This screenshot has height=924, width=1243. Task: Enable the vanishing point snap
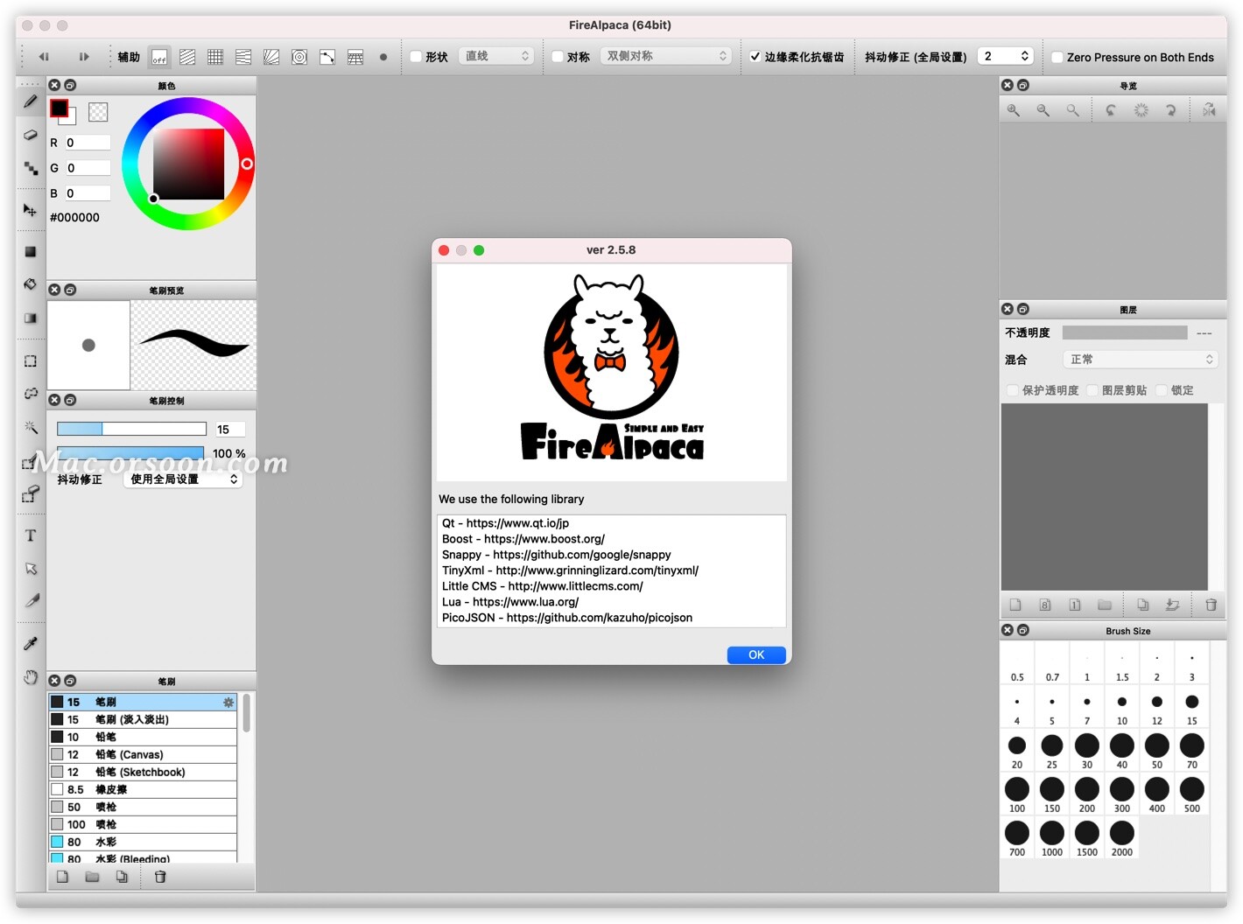(243, 57)
